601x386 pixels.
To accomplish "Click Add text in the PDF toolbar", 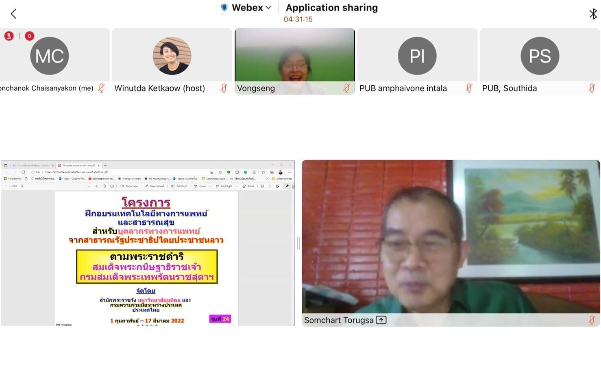I will coord(179,186).
